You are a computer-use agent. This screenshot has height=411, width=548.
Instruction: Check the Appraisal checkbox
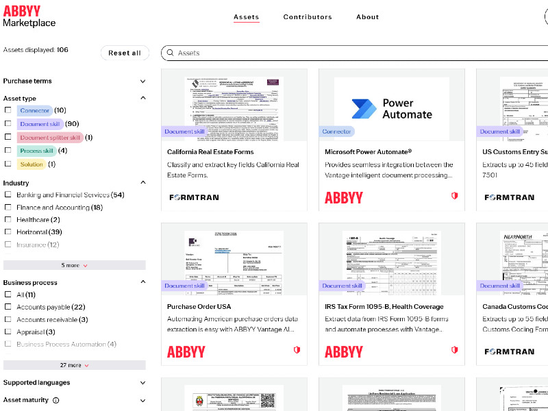(8, 332)
